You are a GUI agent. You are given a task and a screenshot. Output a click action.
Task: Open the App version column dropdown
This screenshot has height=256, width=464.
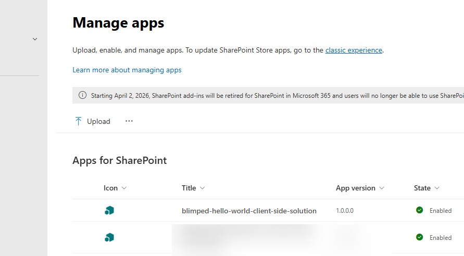(x=381, y=188)
